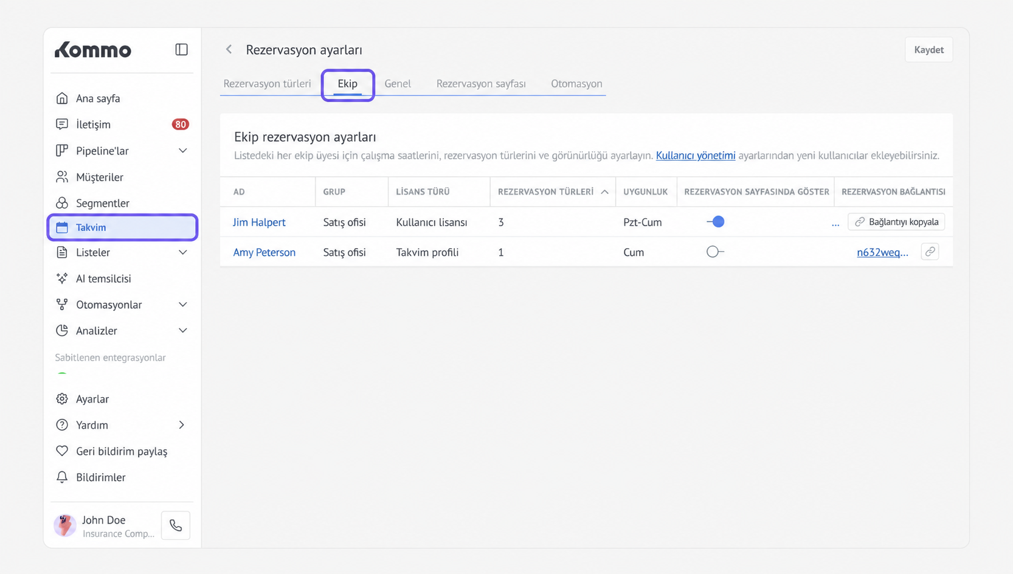The image size is (1013, 574).
Task: Go back using the left arrow
Action: (229, 49)
